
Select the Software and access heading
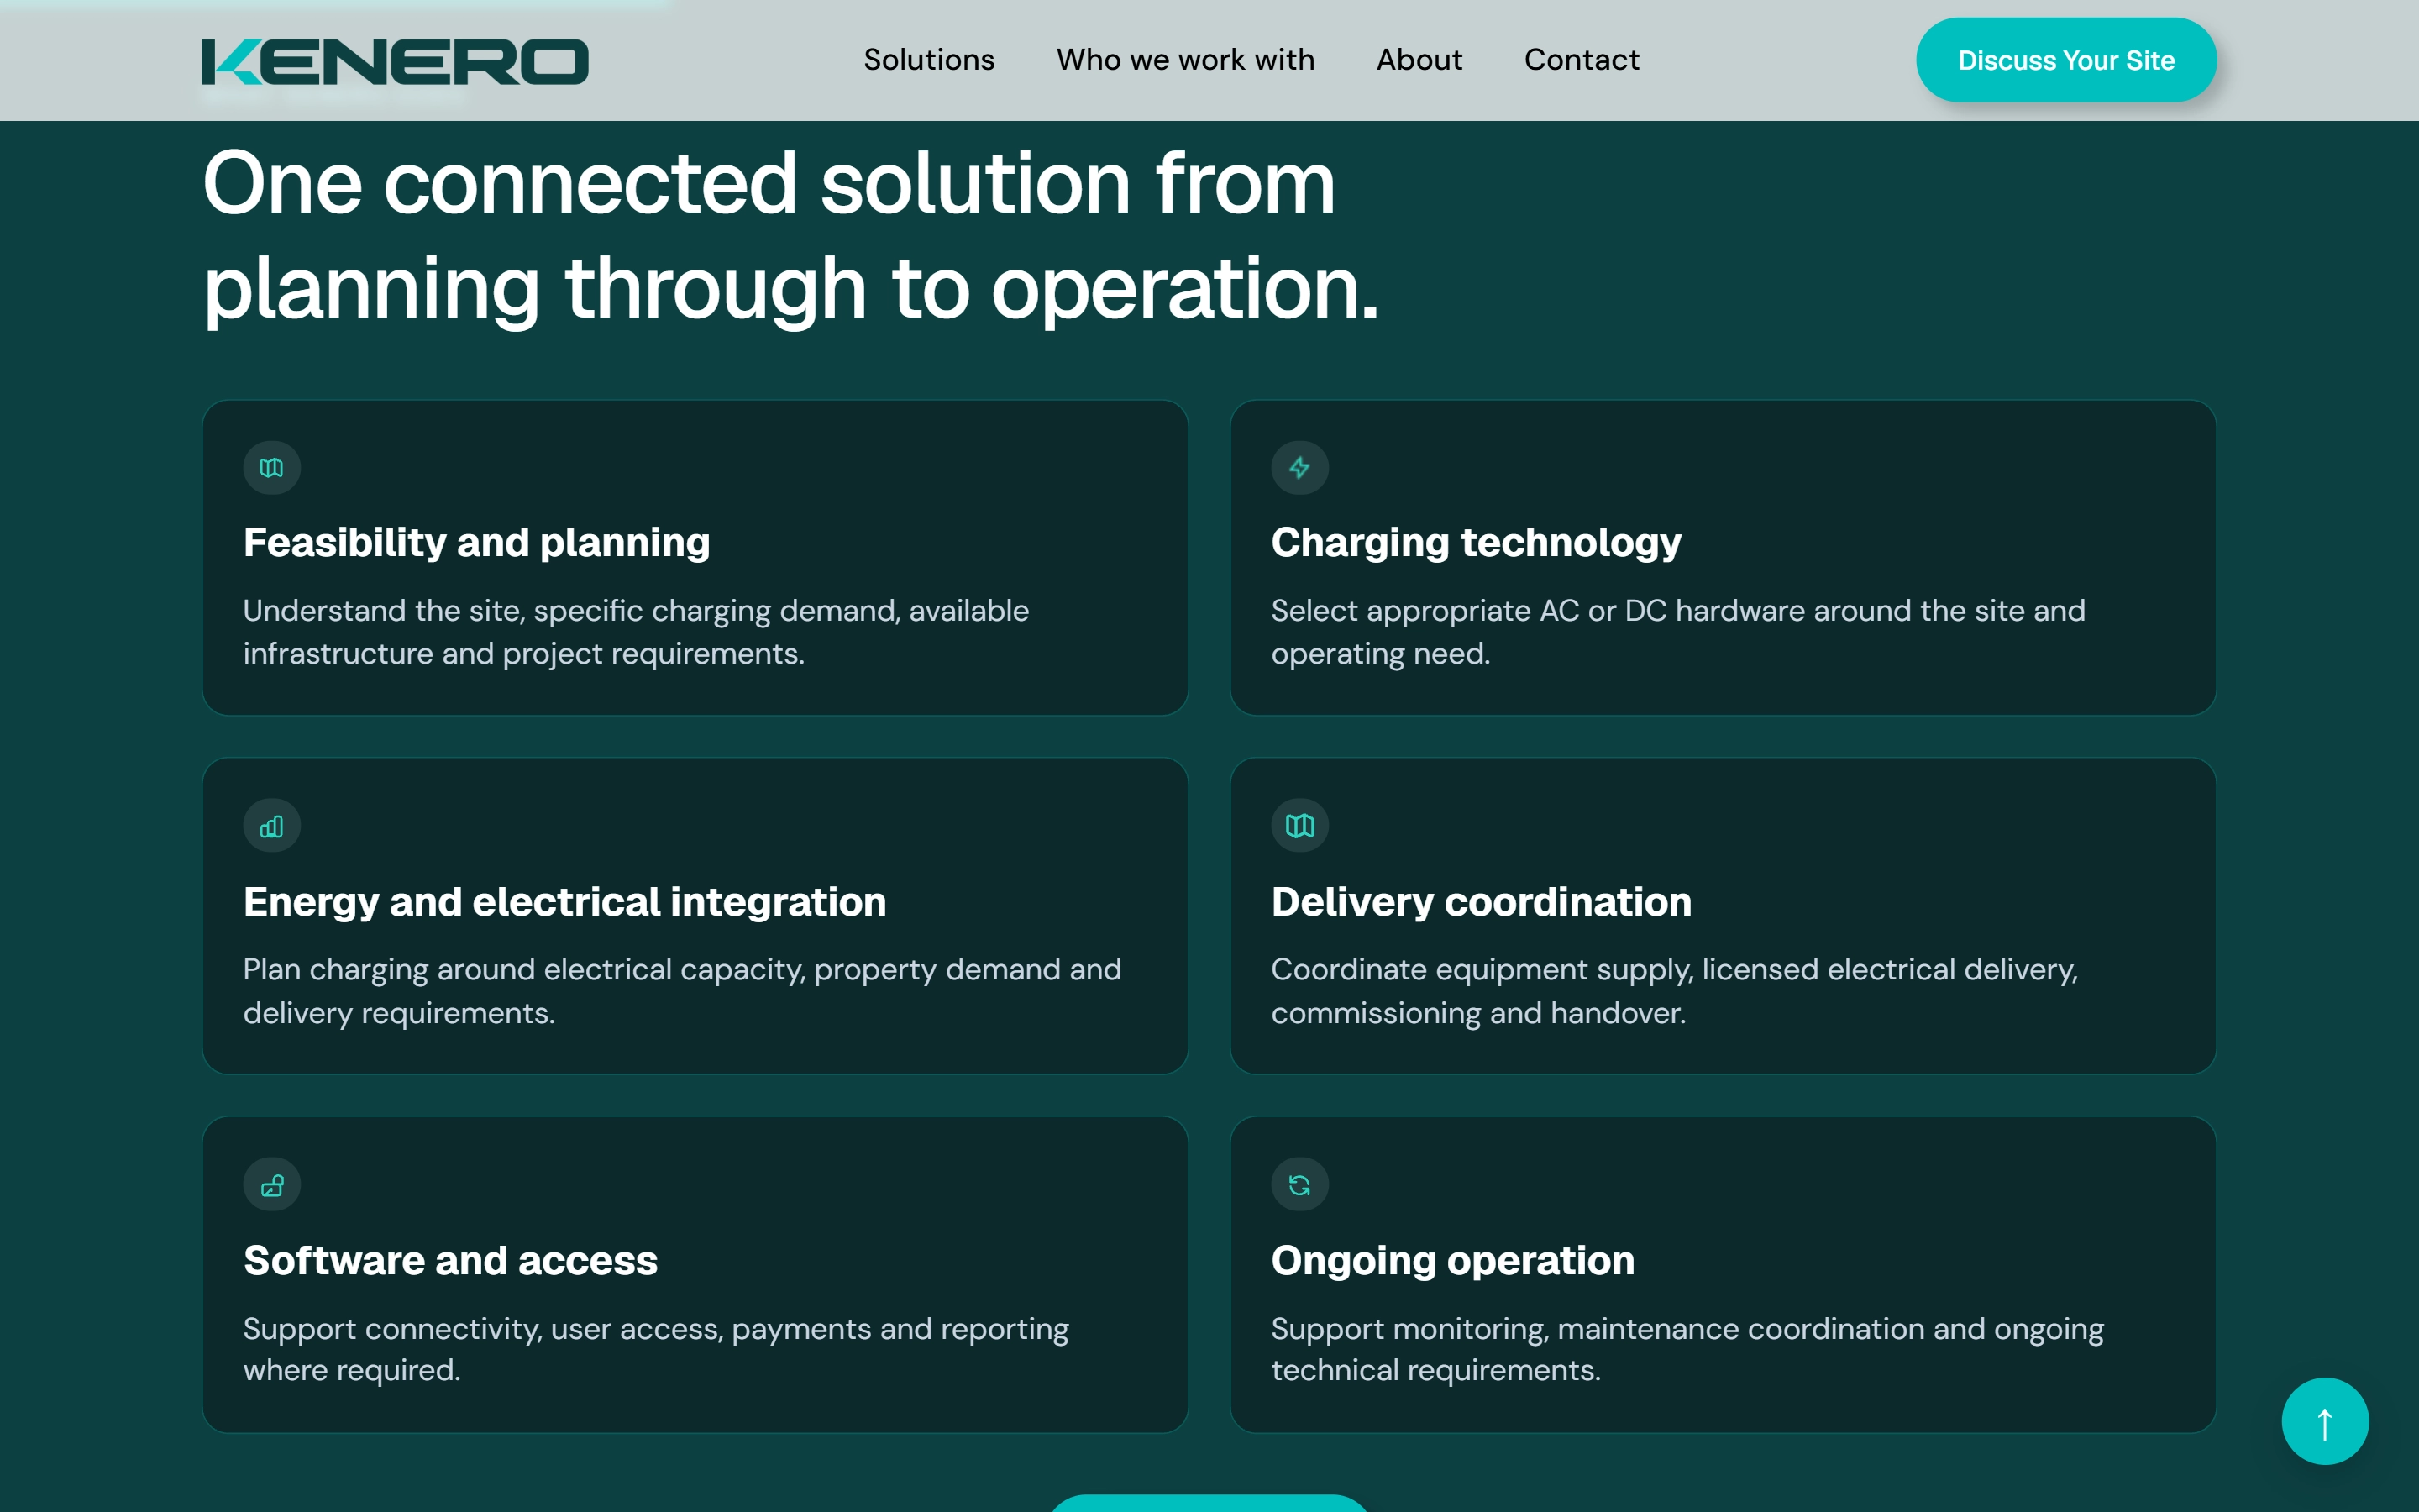click(x=451, y=1260)
